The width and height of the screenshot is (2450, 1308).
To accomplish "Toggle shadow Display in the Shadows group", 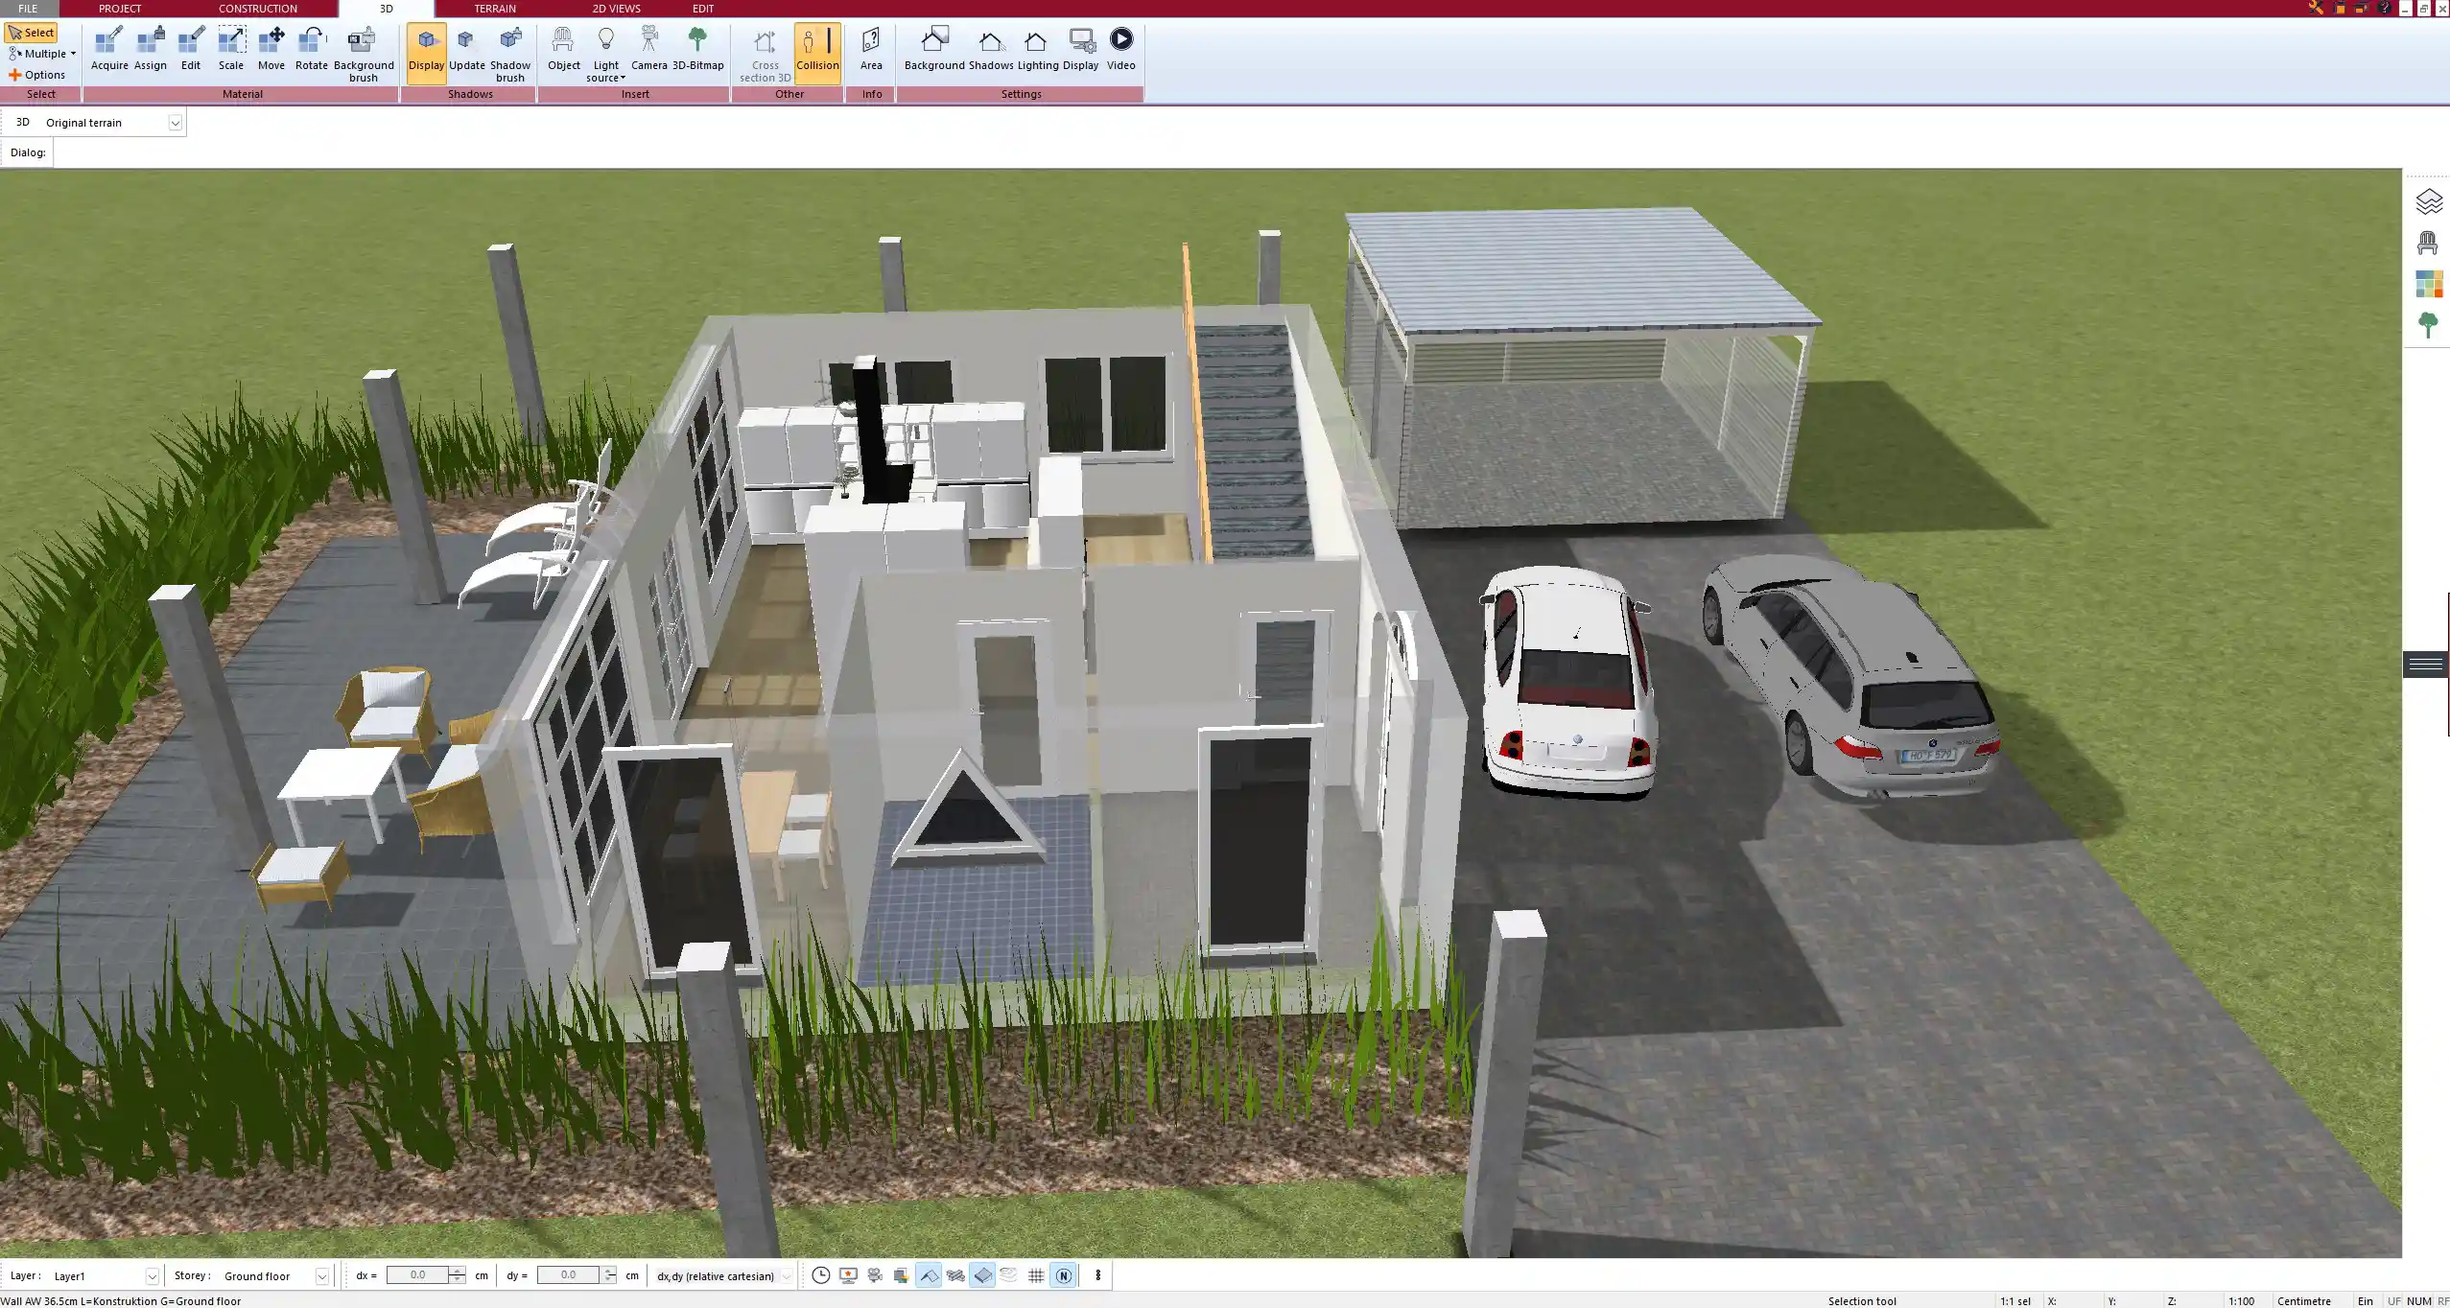I will pos(426,48).
